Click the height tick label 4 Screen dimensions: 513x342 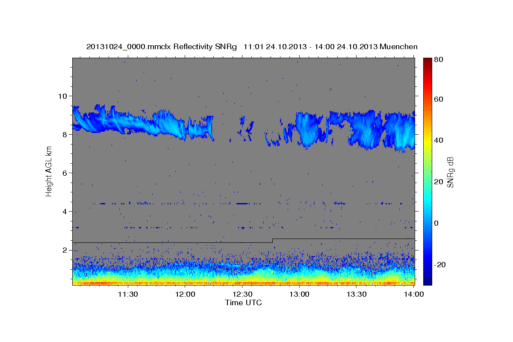click(x=65, y=211)
